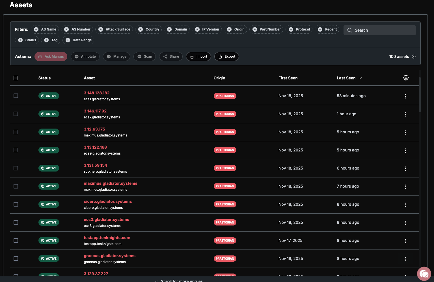Click ACTIVE status badge for 3.146.117.92
Image resolution: width=434 pixels, height=282 pixels.
click(49, 114)
